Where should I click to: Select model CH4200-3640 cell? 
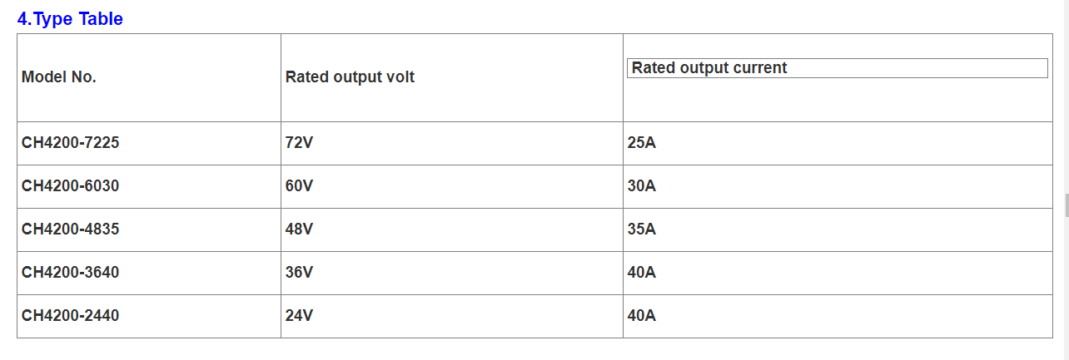click(149, 273)
